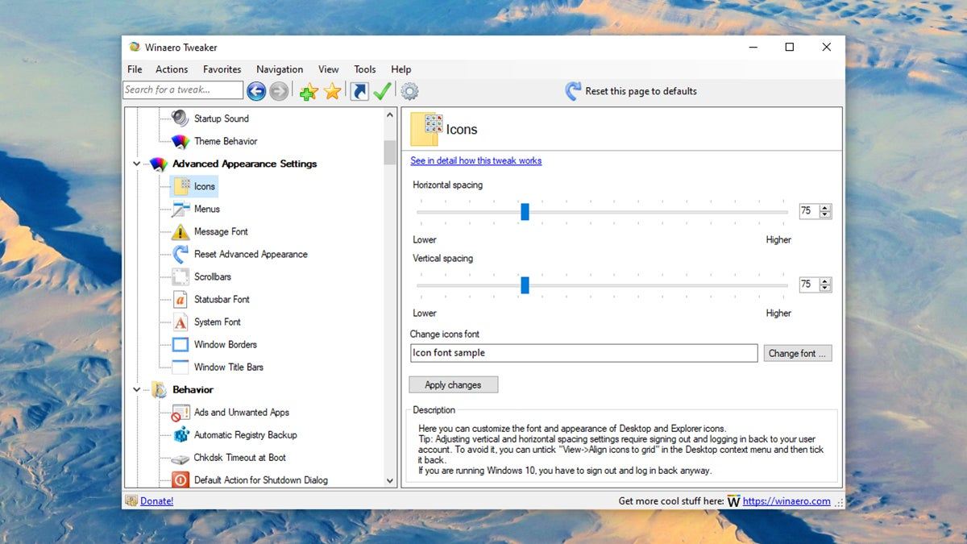
Task: Click the Scrollbars item icon
Action: click(x=181, y=276)
